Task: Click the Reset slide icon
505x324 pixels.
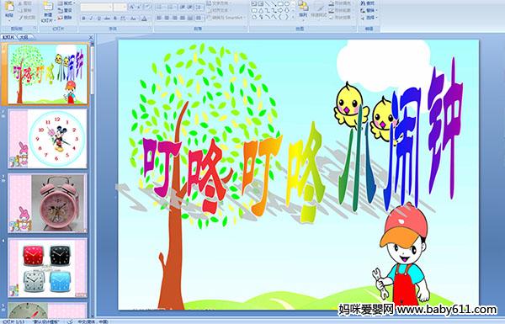Action: tap(61, 11)
